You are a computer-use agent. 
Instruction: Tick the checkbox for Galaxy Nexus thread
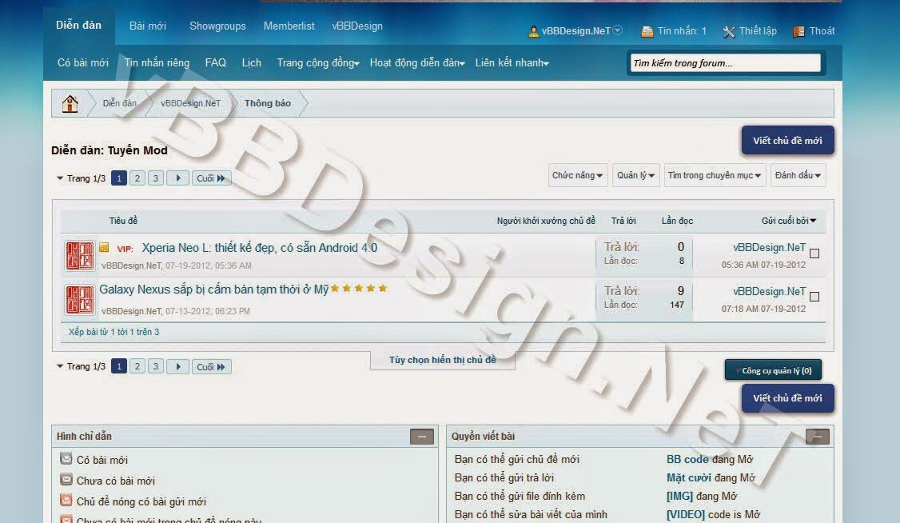[814, 297]
